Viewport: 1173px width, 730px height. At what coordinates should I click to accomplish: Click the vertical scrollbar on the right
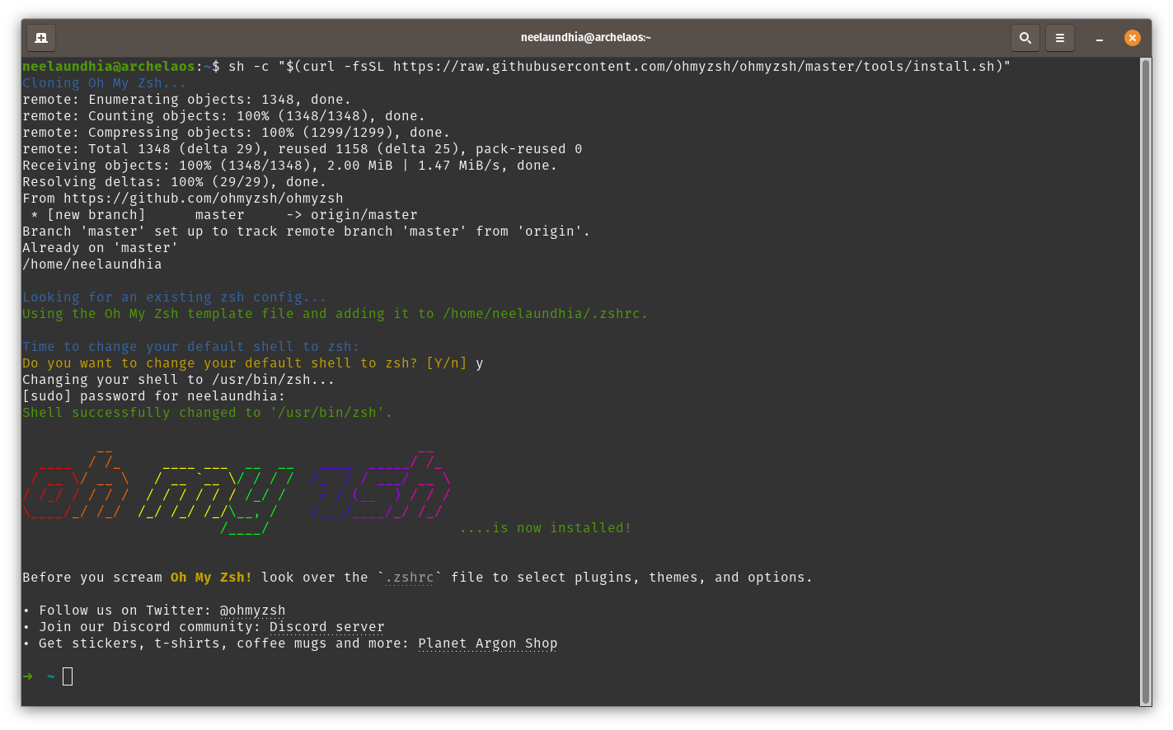[1145, 379]
